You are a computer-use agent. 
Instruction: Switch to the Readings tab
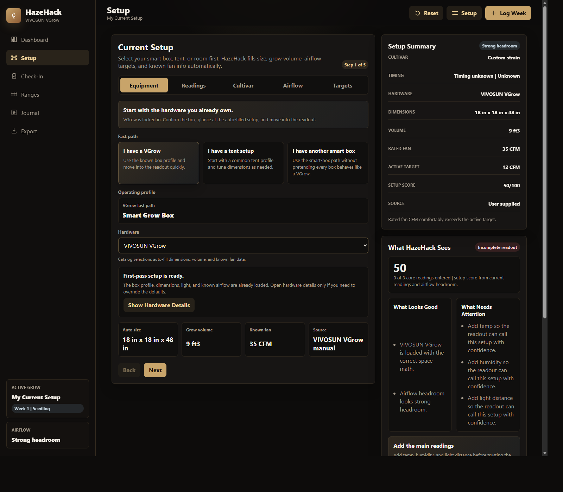point(194,85)
